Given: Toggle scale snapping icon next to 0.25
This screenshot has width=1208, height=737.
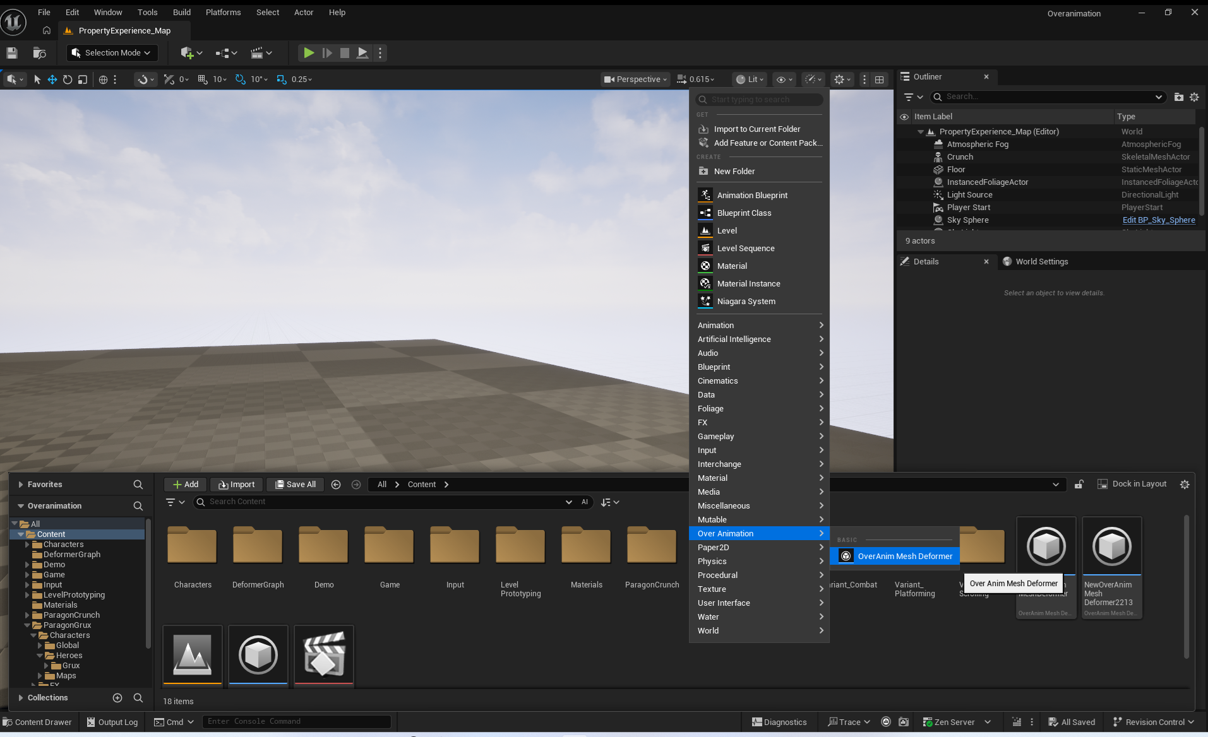Looking at the screenshot, I should pyautogui.click(x=282, y=80).
